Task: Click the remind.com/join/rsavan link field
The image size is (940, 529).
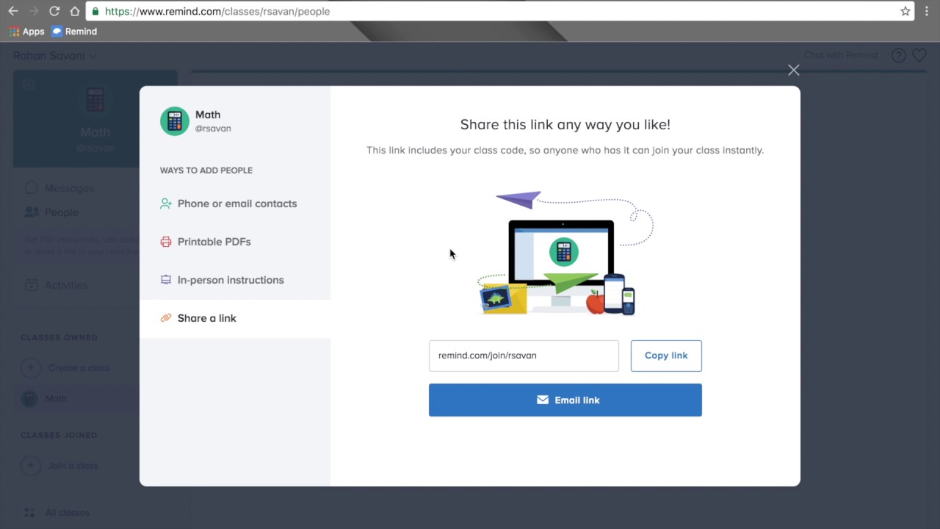Action: (x=524, y=356)
